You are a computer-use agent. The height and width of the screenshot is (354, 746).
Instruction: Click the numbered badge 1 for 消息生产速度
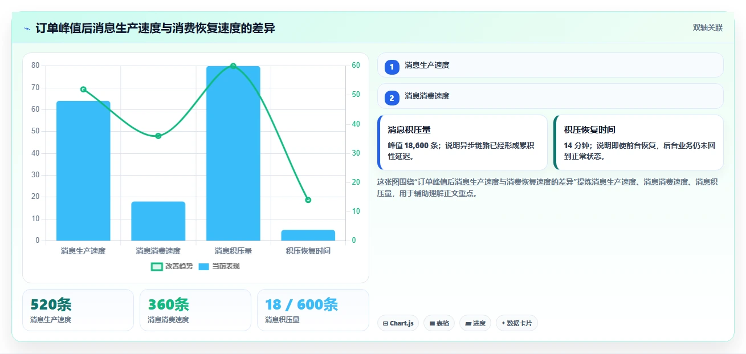[392, 67]
